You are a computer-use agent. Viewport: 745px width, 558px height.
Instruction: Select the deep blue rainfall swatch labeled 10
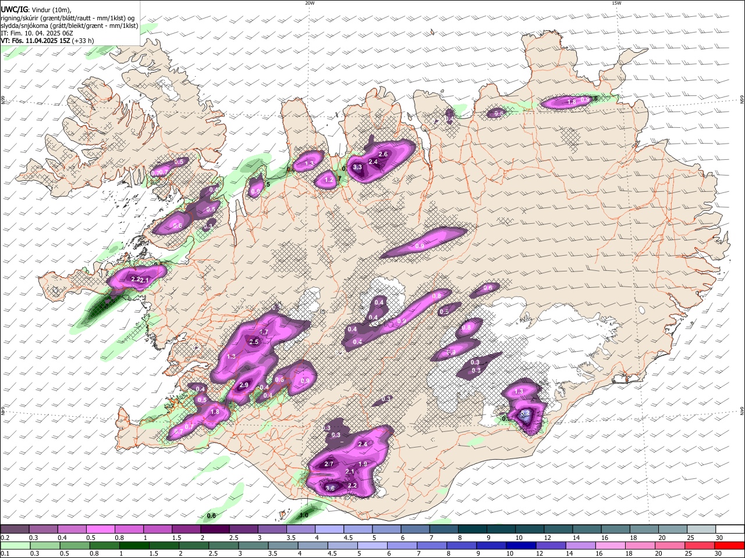(520, 545)
